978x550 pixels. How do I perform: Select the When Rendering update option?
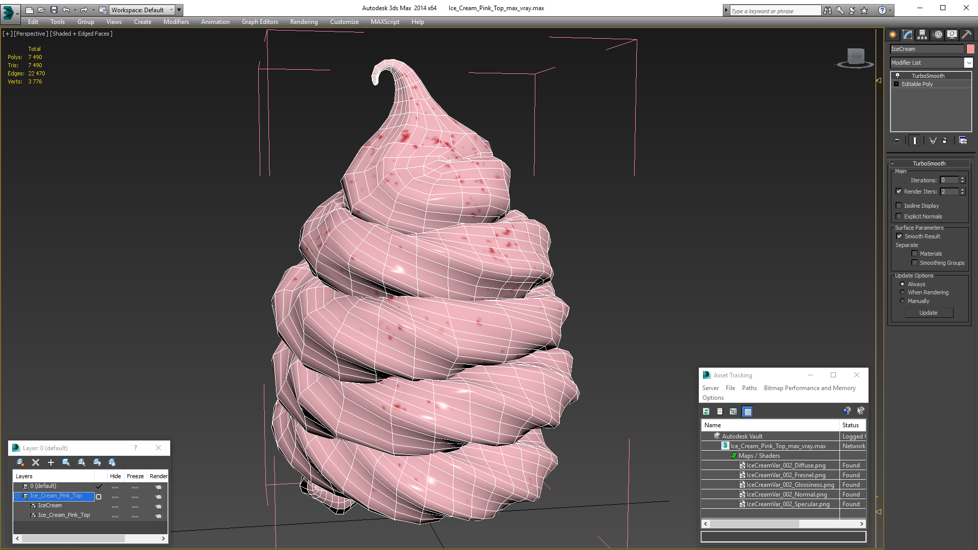(902, 292)
